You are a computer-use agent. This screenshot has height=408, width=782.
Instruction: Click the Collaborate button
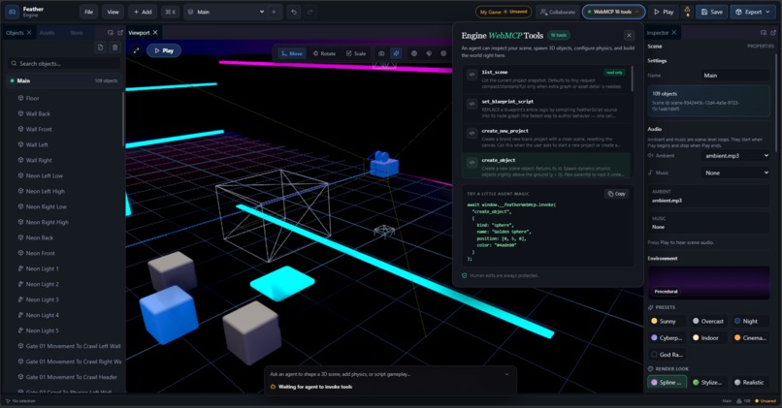click(x=558, y=12)
